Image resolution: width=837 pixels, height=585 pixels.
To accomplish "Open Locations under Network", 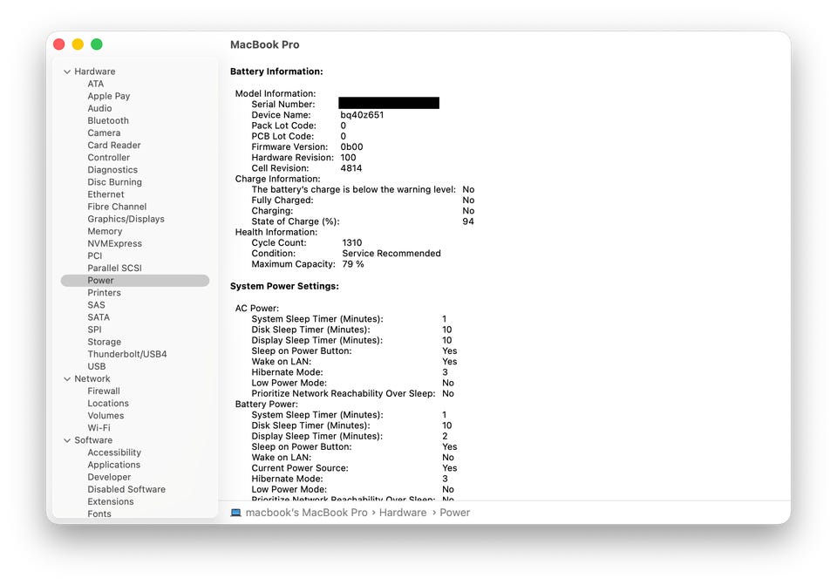I will (x=108, y=403).
